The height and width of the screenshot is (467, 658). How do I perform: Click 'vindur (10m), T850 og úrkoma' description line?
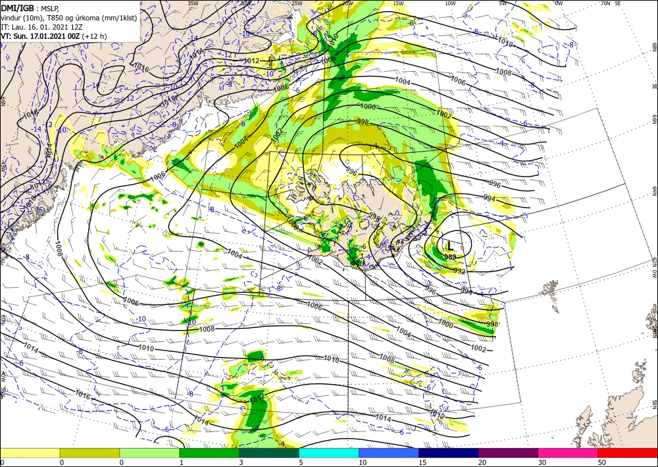pyautogui.click(x=69, y=18)
